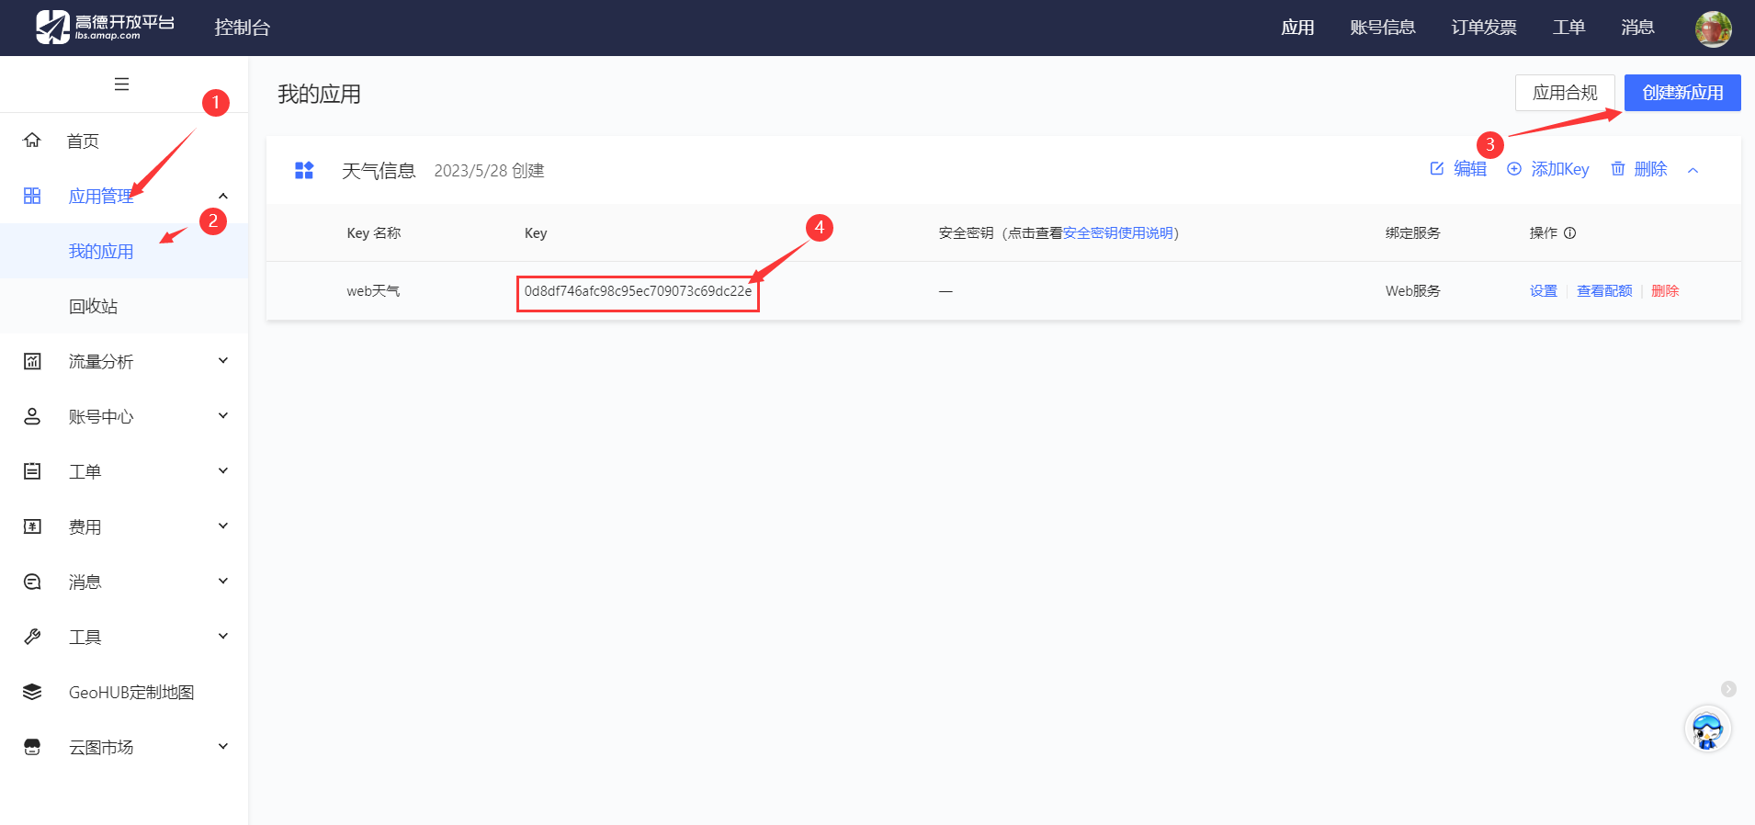Select 回收站 in the sidebar
This screenshot has width=1755, height=825.
click(94, 307)
